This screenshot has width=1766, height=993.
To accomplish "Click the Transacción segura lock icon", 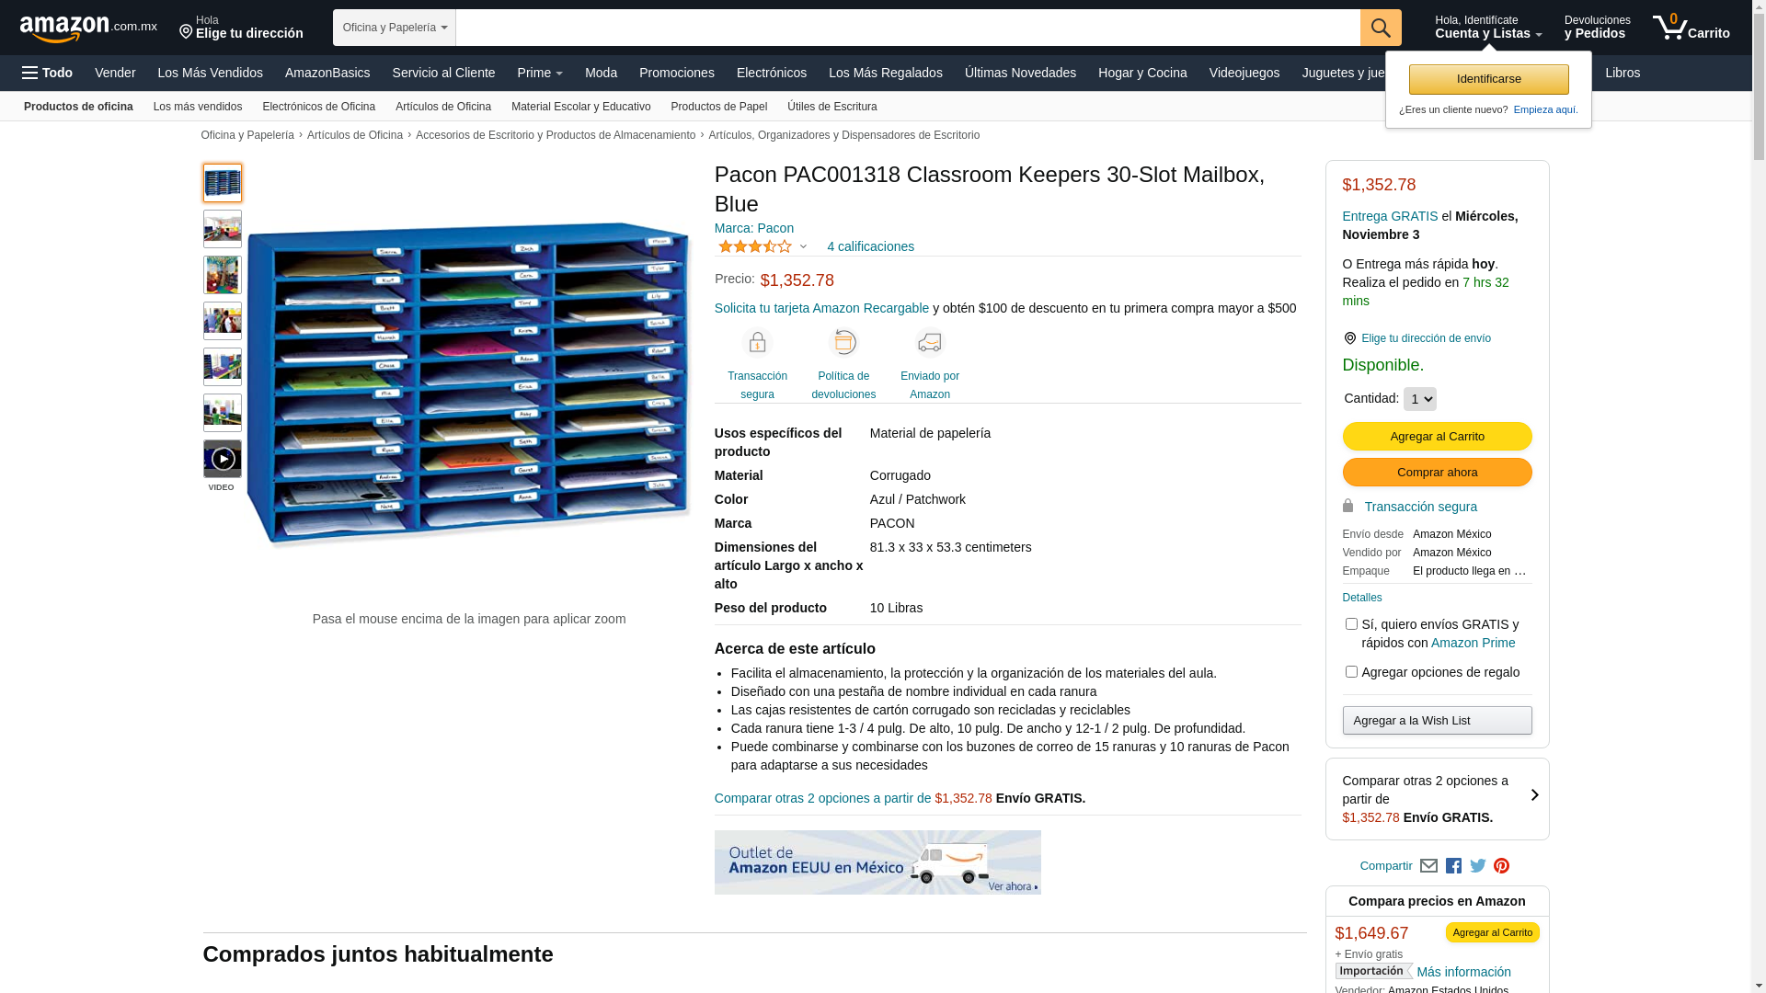I will (1347, 506).
